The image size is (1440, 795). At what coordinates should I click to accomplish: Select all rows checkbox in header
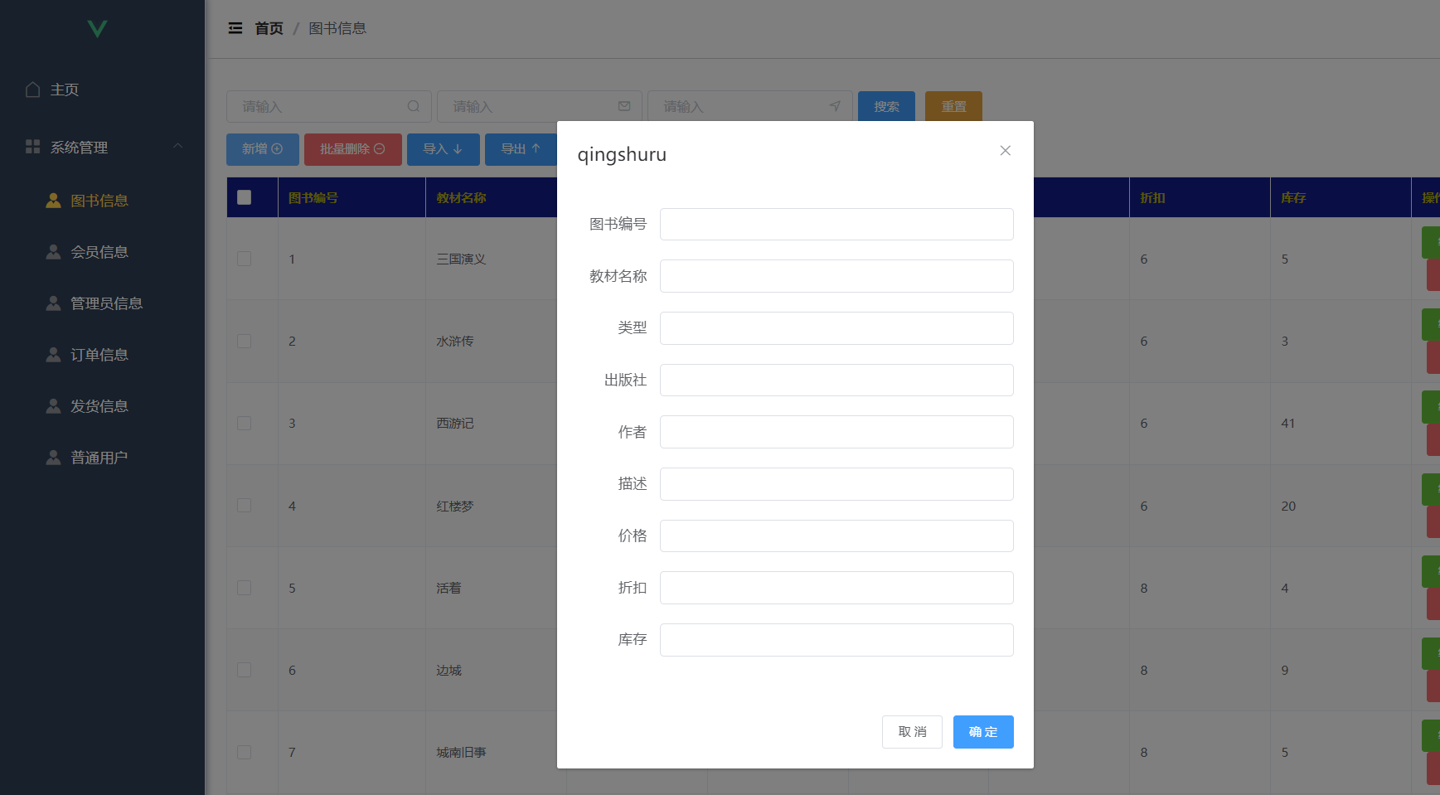(244, 197)
